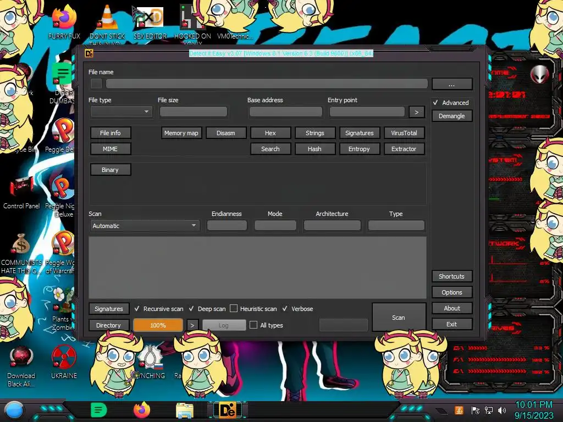Screen dimensions: 563x422
Task: Click the arrow button next to 100% progress
Action: pos(192,325)
